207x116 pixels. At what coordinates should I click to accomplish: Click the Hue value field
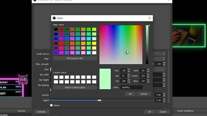[124, 71]
